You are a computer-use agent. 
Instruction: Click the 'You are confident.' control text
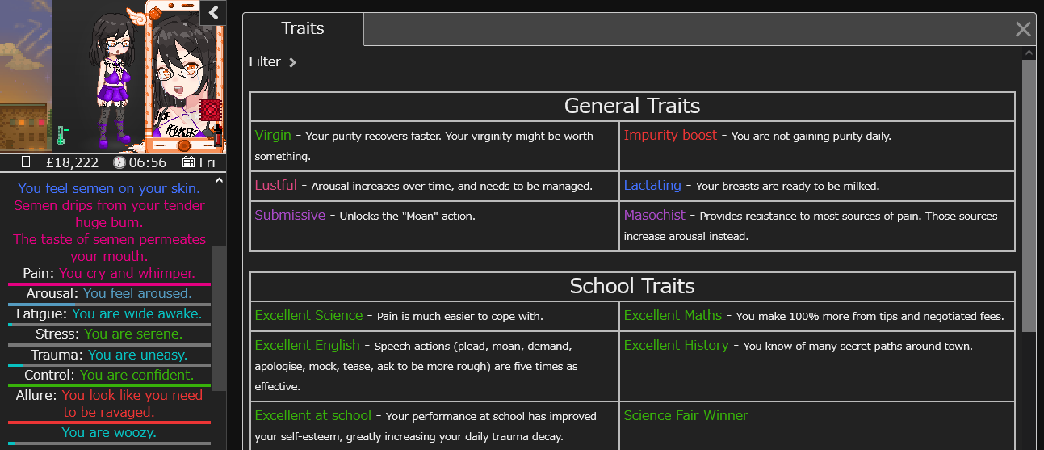pos(136,375)
